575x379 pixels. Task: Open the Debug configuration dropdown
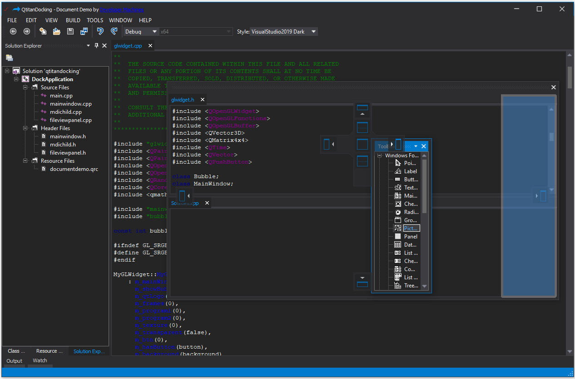coord(154,32)
